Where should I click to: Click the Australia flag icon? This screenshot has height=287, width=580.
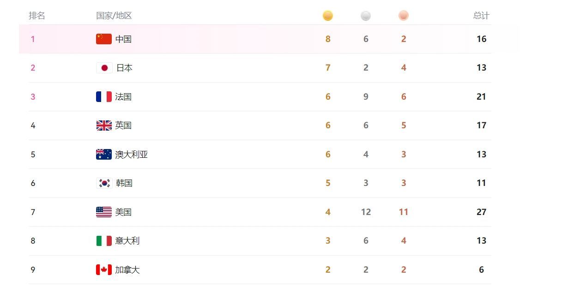[x=104, y=155]
